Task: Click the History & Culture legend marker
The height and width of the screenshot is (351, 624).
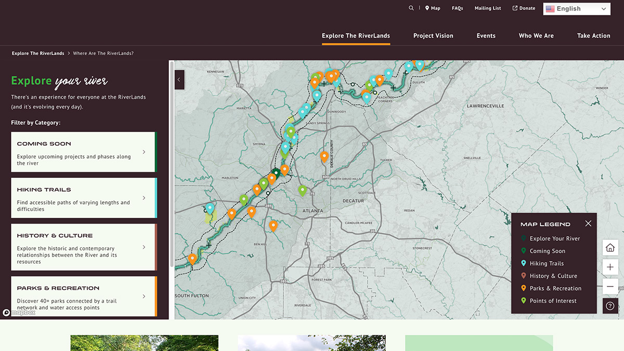Action: (524, 276)
